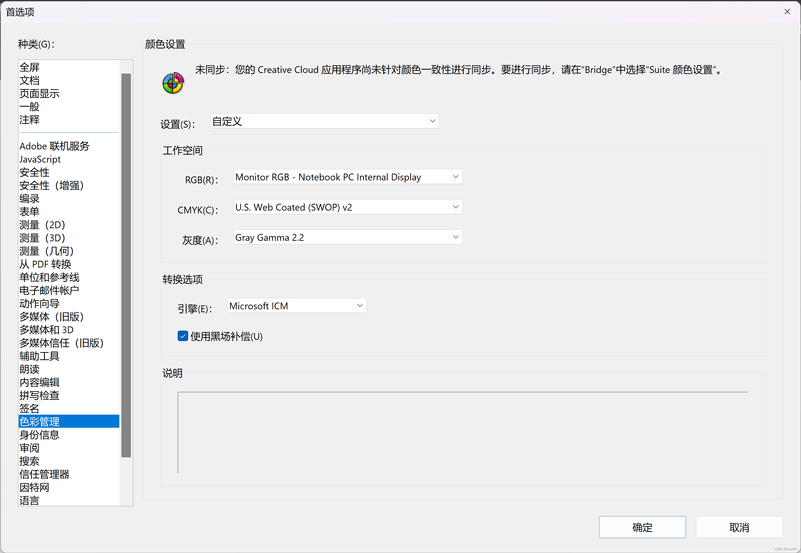Toggle the black point compensation checkbox

pyautogui.click(x=183, y=336)
